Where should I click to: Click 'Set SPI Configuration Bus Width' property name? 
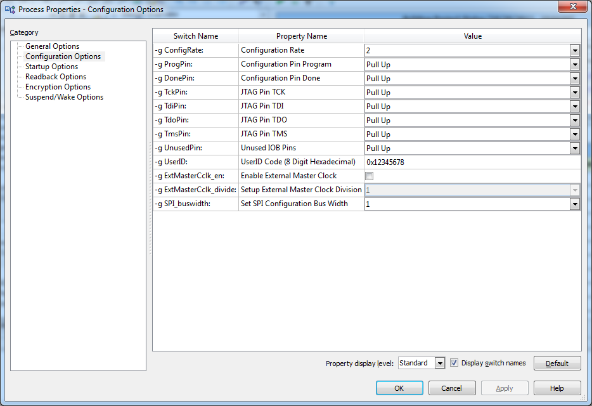coord(294,204)
